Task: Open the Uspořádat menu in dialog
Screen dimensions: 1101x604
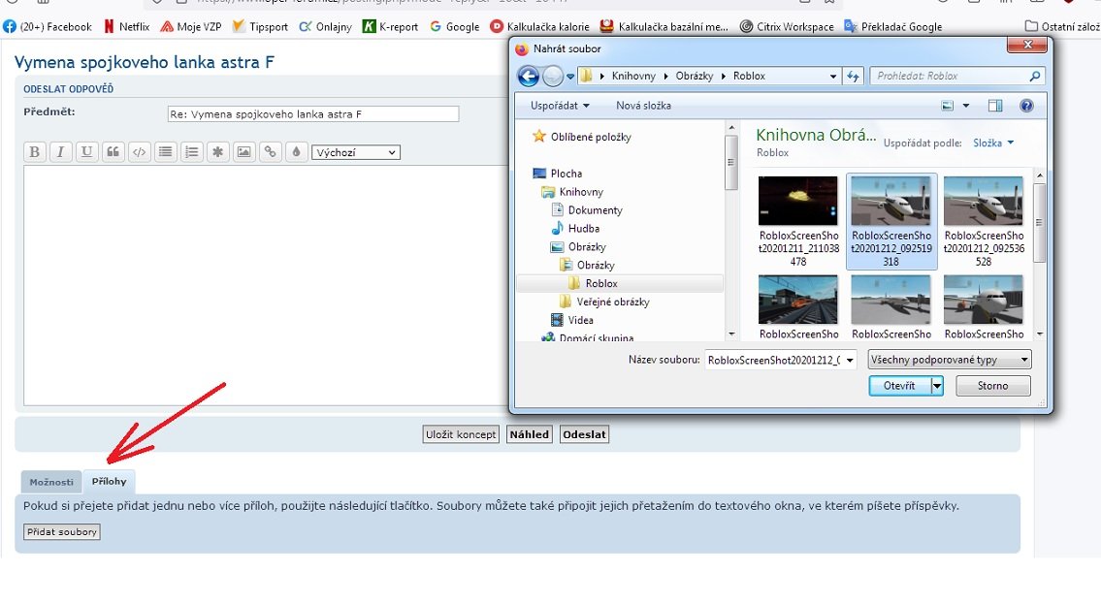Action: click(560, 106)
